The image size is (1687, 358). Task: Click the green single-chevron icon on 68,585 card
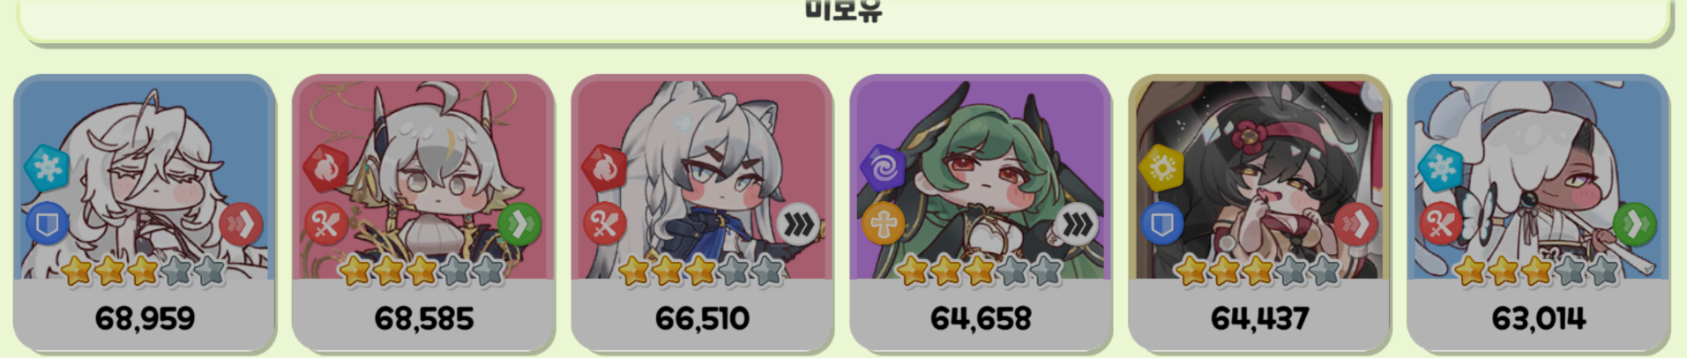(x=519, y=225)
